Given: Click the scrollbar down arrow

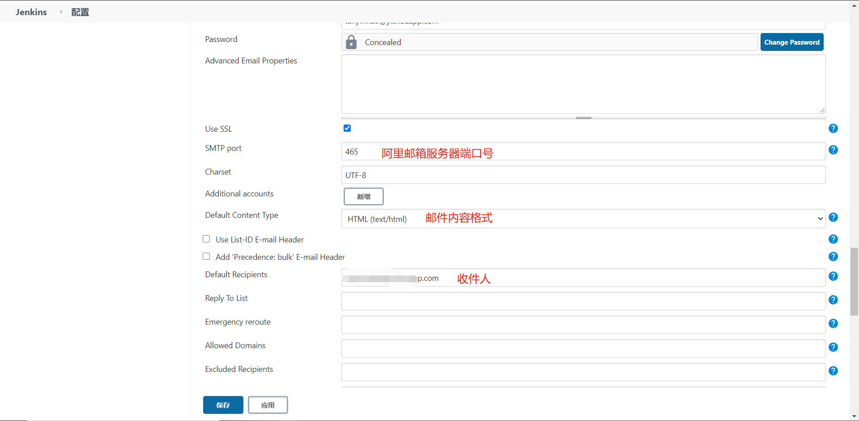Looking at the screenshot, I should [x=855, y=417].
